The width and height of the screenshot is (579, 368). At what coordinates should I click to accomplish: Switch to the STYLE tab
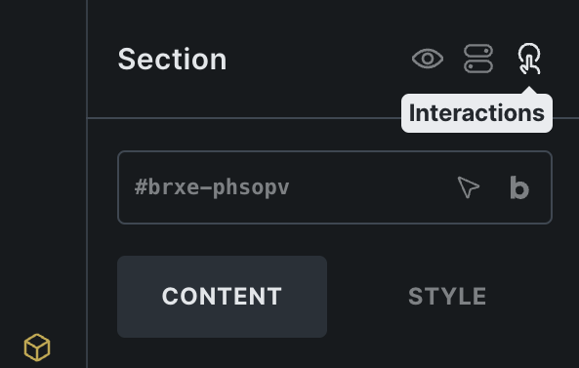[x=447, y=297]
